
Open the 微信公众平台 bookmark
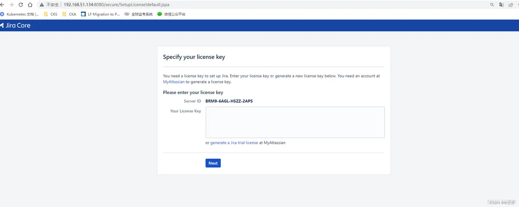[x=171, y=14]
